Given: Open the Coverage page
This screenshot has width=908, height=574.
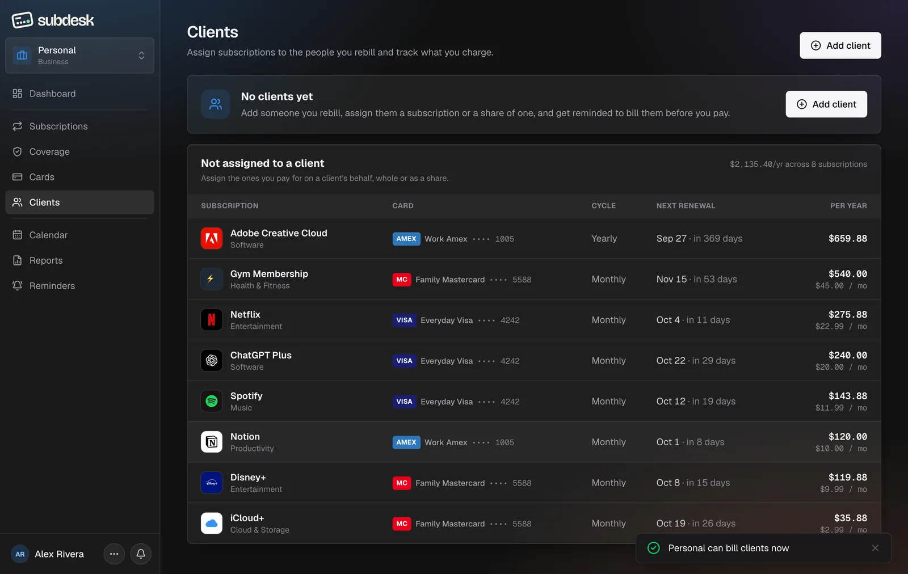Looking at the screenshot, I should (79, 151).
